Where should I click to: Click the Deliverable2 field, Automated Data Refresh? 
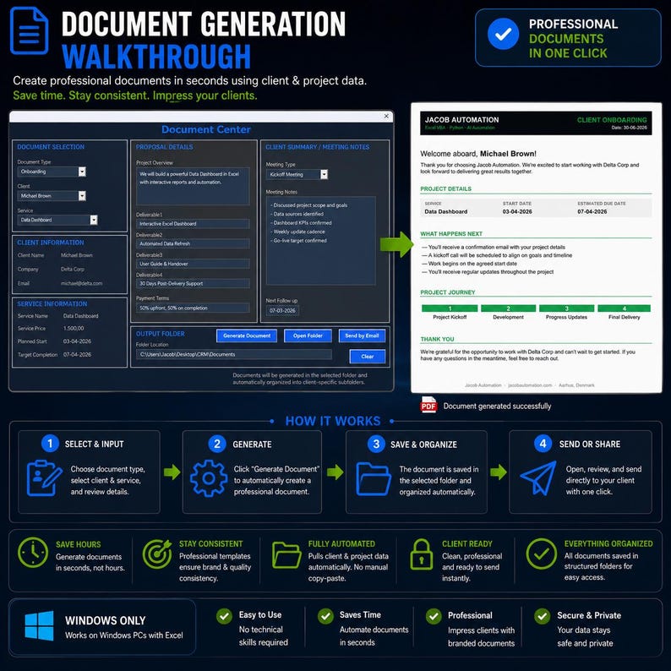coord(193,243)
